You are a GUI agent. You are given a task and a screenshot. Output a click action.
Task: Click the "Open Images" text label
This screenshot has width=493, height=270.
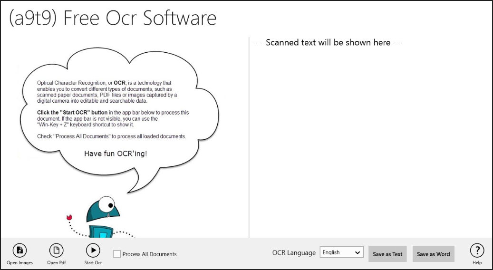tap(19, 263)
